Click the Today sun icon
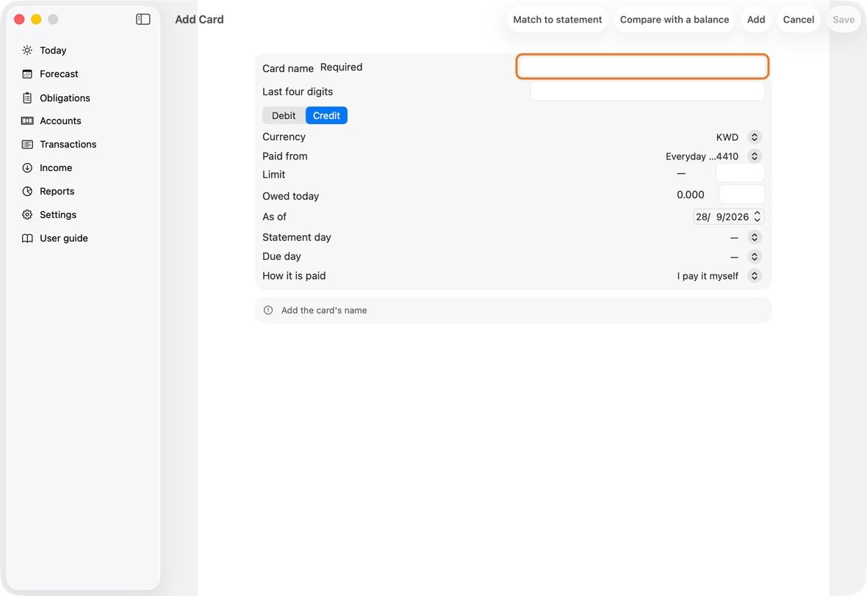Screen dimensions: 867x596 [27, 50]
